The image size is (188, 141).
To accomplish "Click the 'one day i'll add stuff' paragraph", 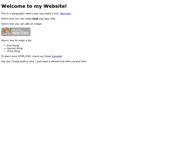I will (44, 62).
